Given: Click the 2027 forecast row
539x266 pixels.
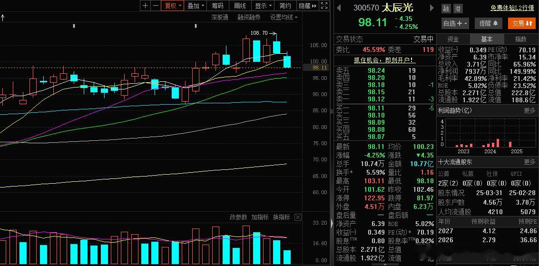Looking at the screenshot, I should tap(487, 231).
